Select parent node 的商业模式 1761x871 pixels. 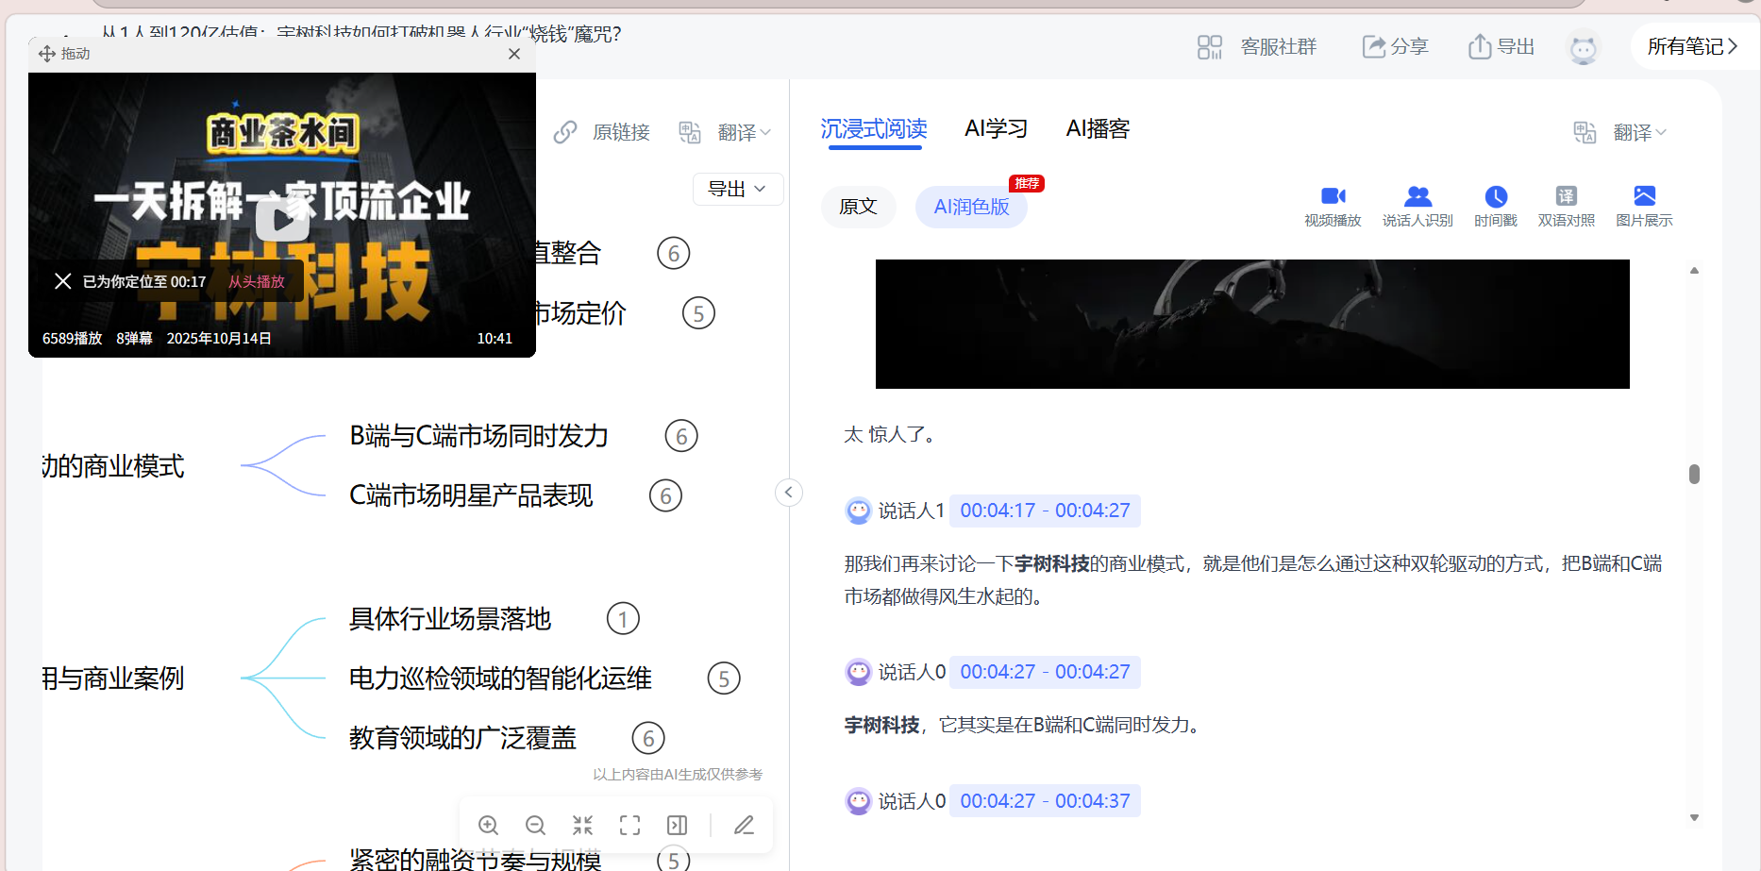(113, 466)
